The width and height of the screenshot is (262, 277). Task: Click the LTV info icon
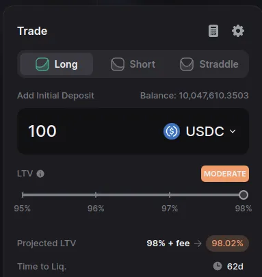(x=40, y=174)
